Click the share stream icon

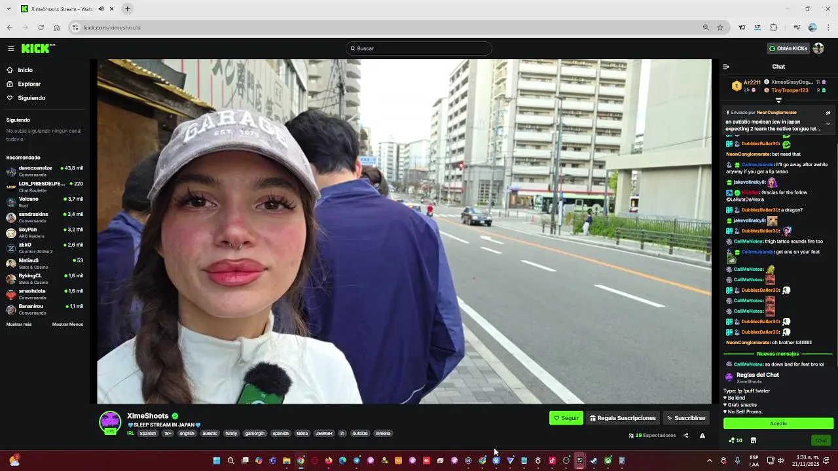pos(686,436)
